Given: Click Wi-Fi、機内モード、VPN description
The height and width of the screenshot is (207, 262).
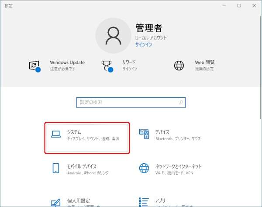Looking at the screenshot, I should [174, 173].
